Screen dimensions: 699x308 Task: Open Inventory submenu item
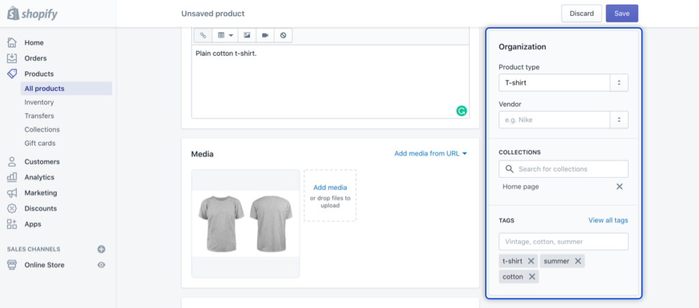pyautogui.click(x=39, y=102)
